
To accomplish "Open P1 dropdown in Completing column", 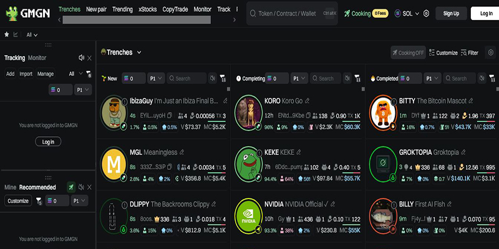I will pyautogui.click(x=299, y=78).
